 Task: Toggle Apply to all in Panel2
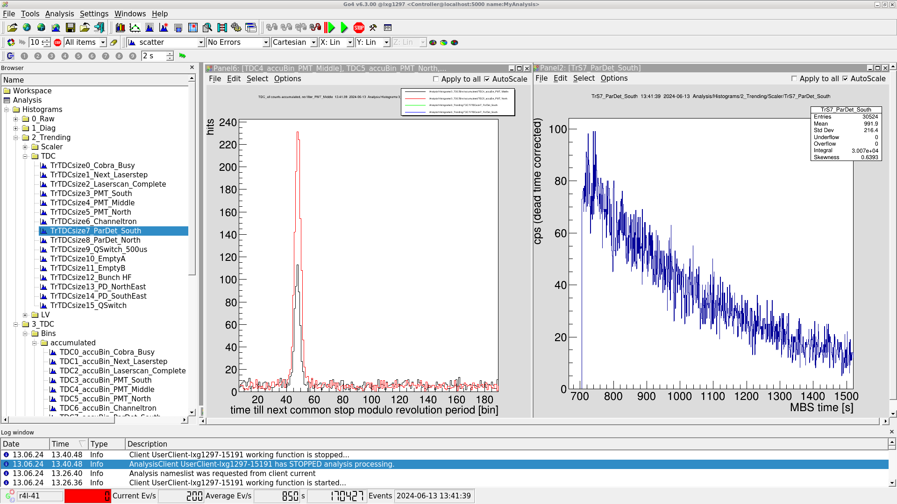(794, 79)
